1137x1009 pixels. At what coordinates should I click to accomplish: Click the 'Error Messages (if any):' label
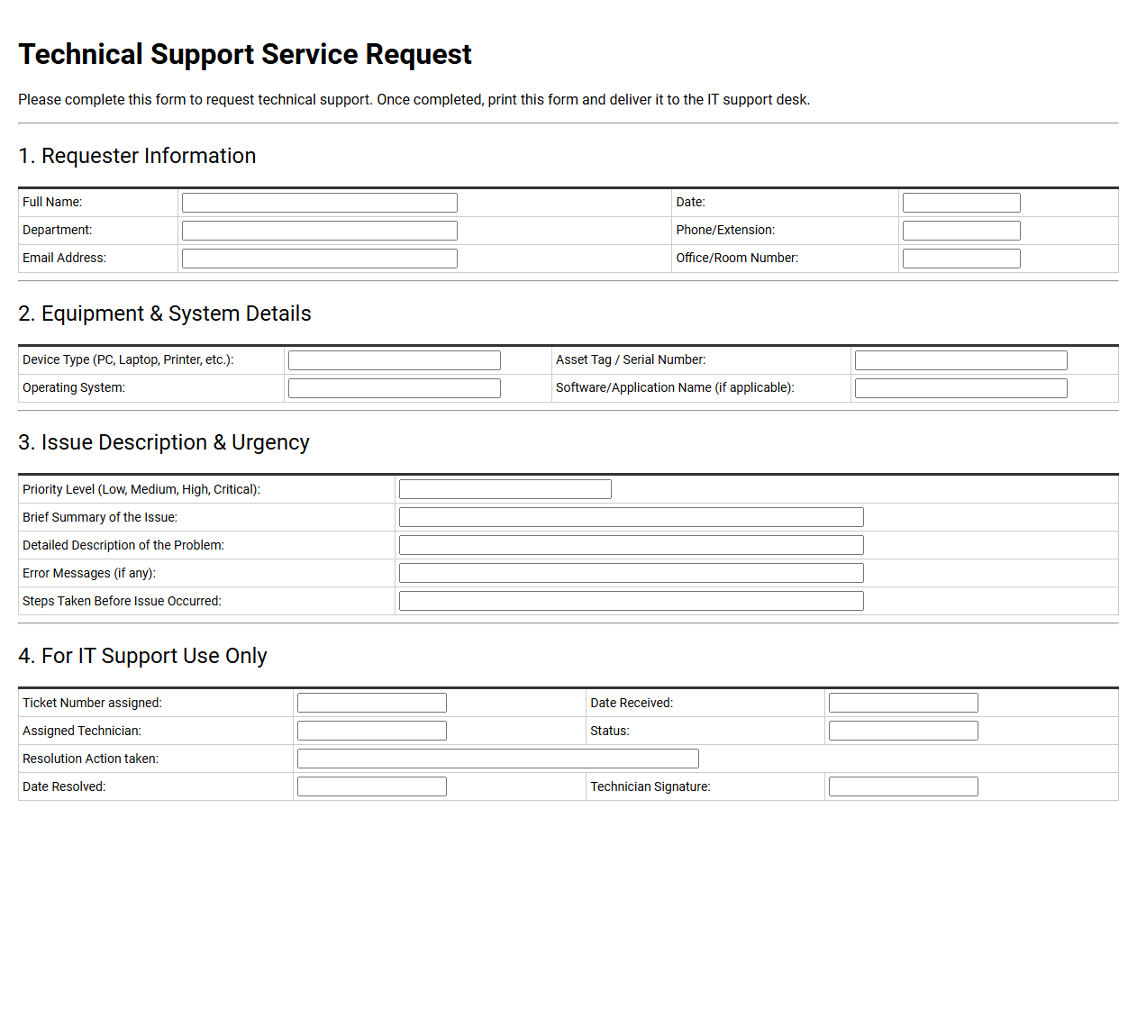(x=89, y=573)
